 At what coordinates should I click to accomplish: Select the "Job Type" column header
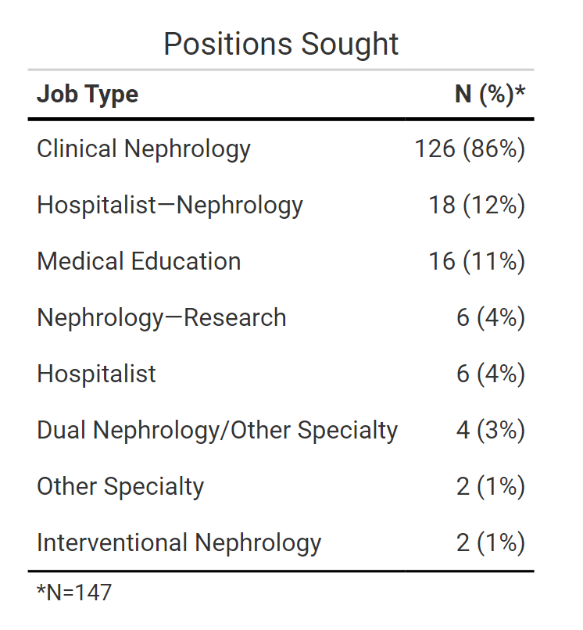88,95
